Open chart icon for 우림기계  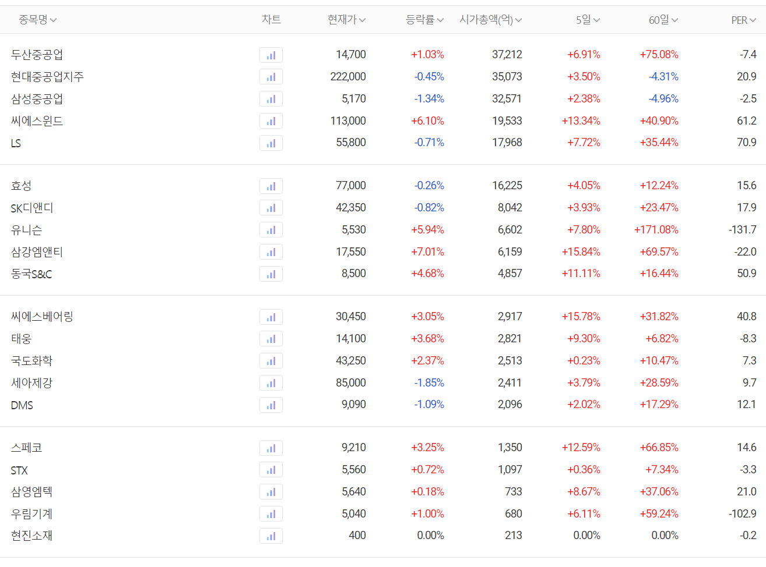pos(271,514)
